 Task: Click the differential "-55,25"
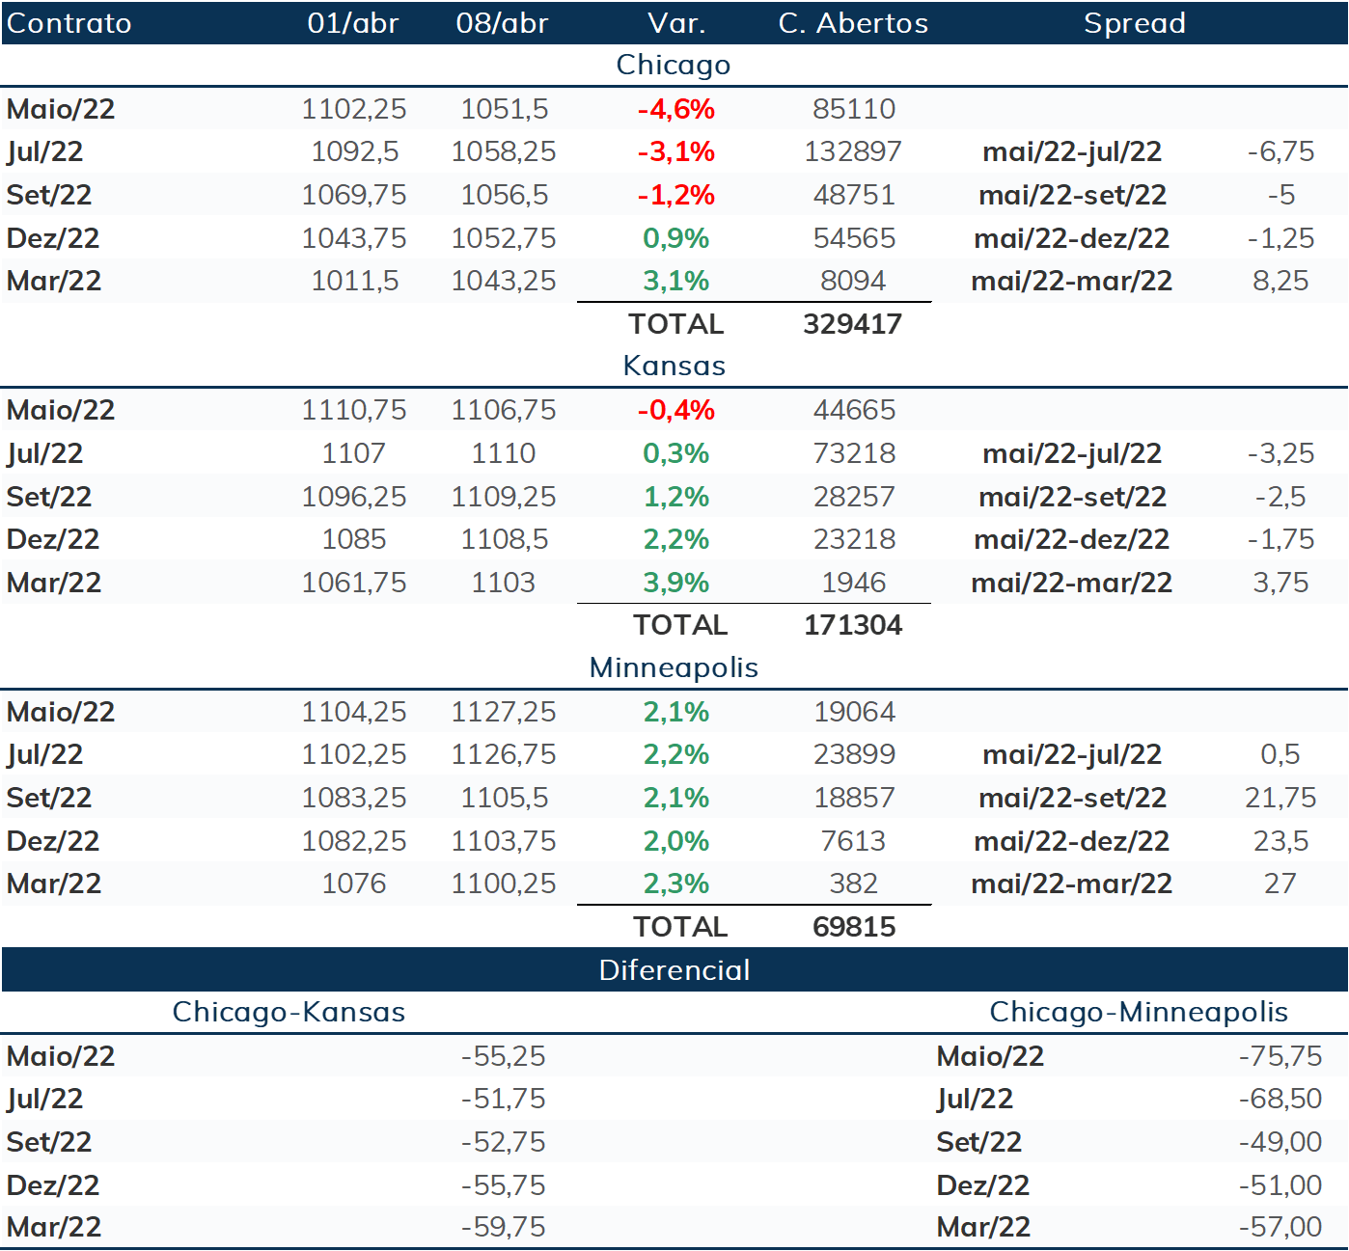pos(503,1056)
